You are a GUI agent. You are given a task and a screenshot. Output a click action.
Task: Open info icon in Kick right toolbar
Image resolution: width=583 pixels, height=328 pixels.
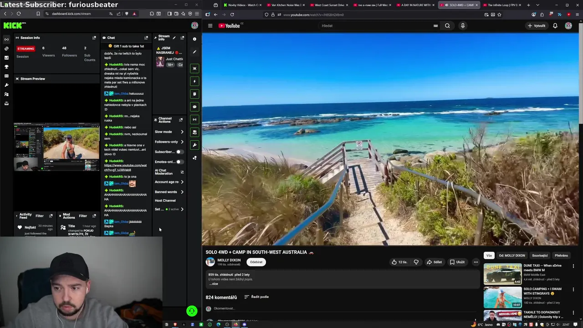click(x=194, y=39)
